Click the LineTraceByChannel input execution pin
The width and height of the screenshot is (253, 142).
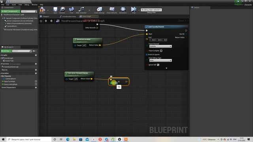click(147, 30)
